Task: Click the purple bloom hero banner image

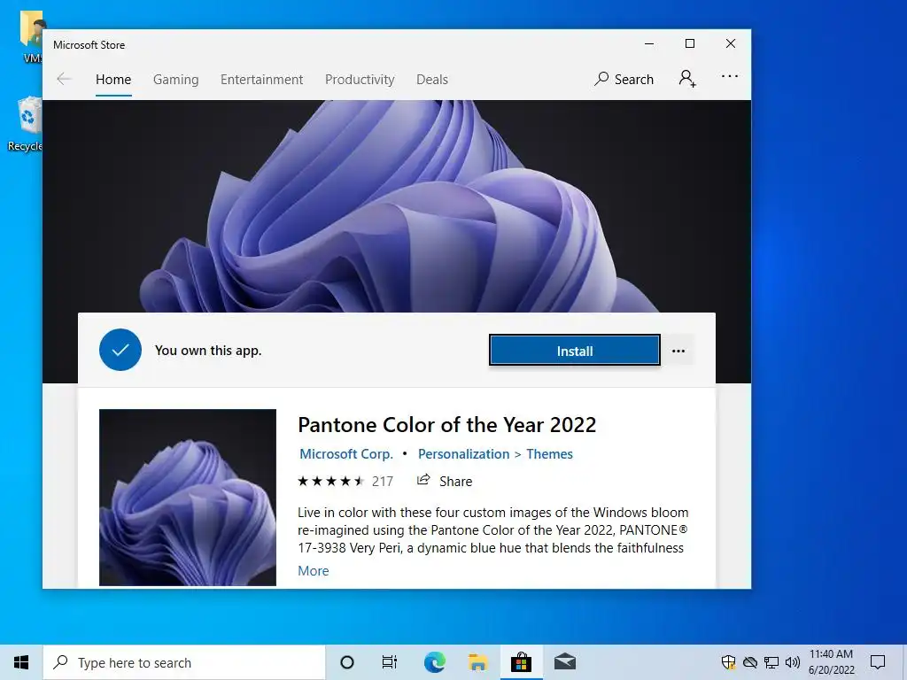Action: (397, 205)
